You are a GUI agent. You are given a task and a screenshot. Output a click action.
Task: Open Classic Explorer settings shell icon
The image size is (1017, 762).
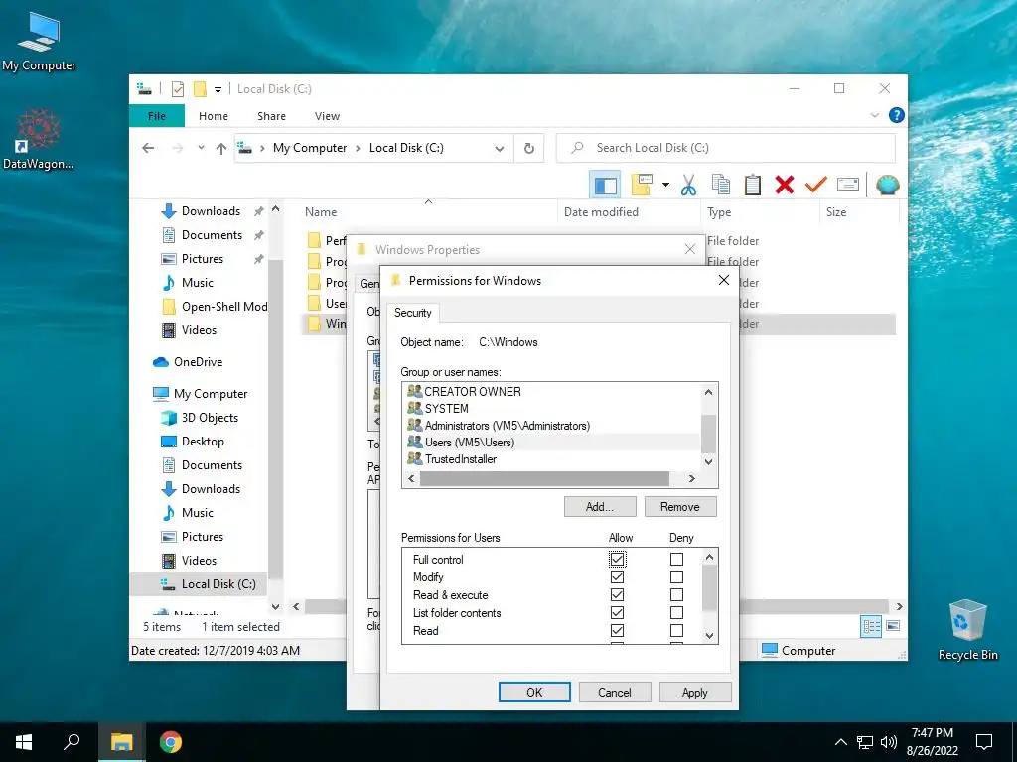(x=887, y=186)
